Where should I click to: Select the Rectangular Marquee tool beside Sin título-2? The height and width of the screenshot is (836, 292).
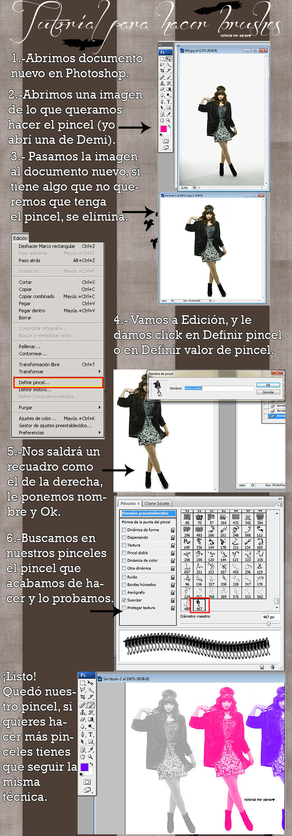[83, 683]
